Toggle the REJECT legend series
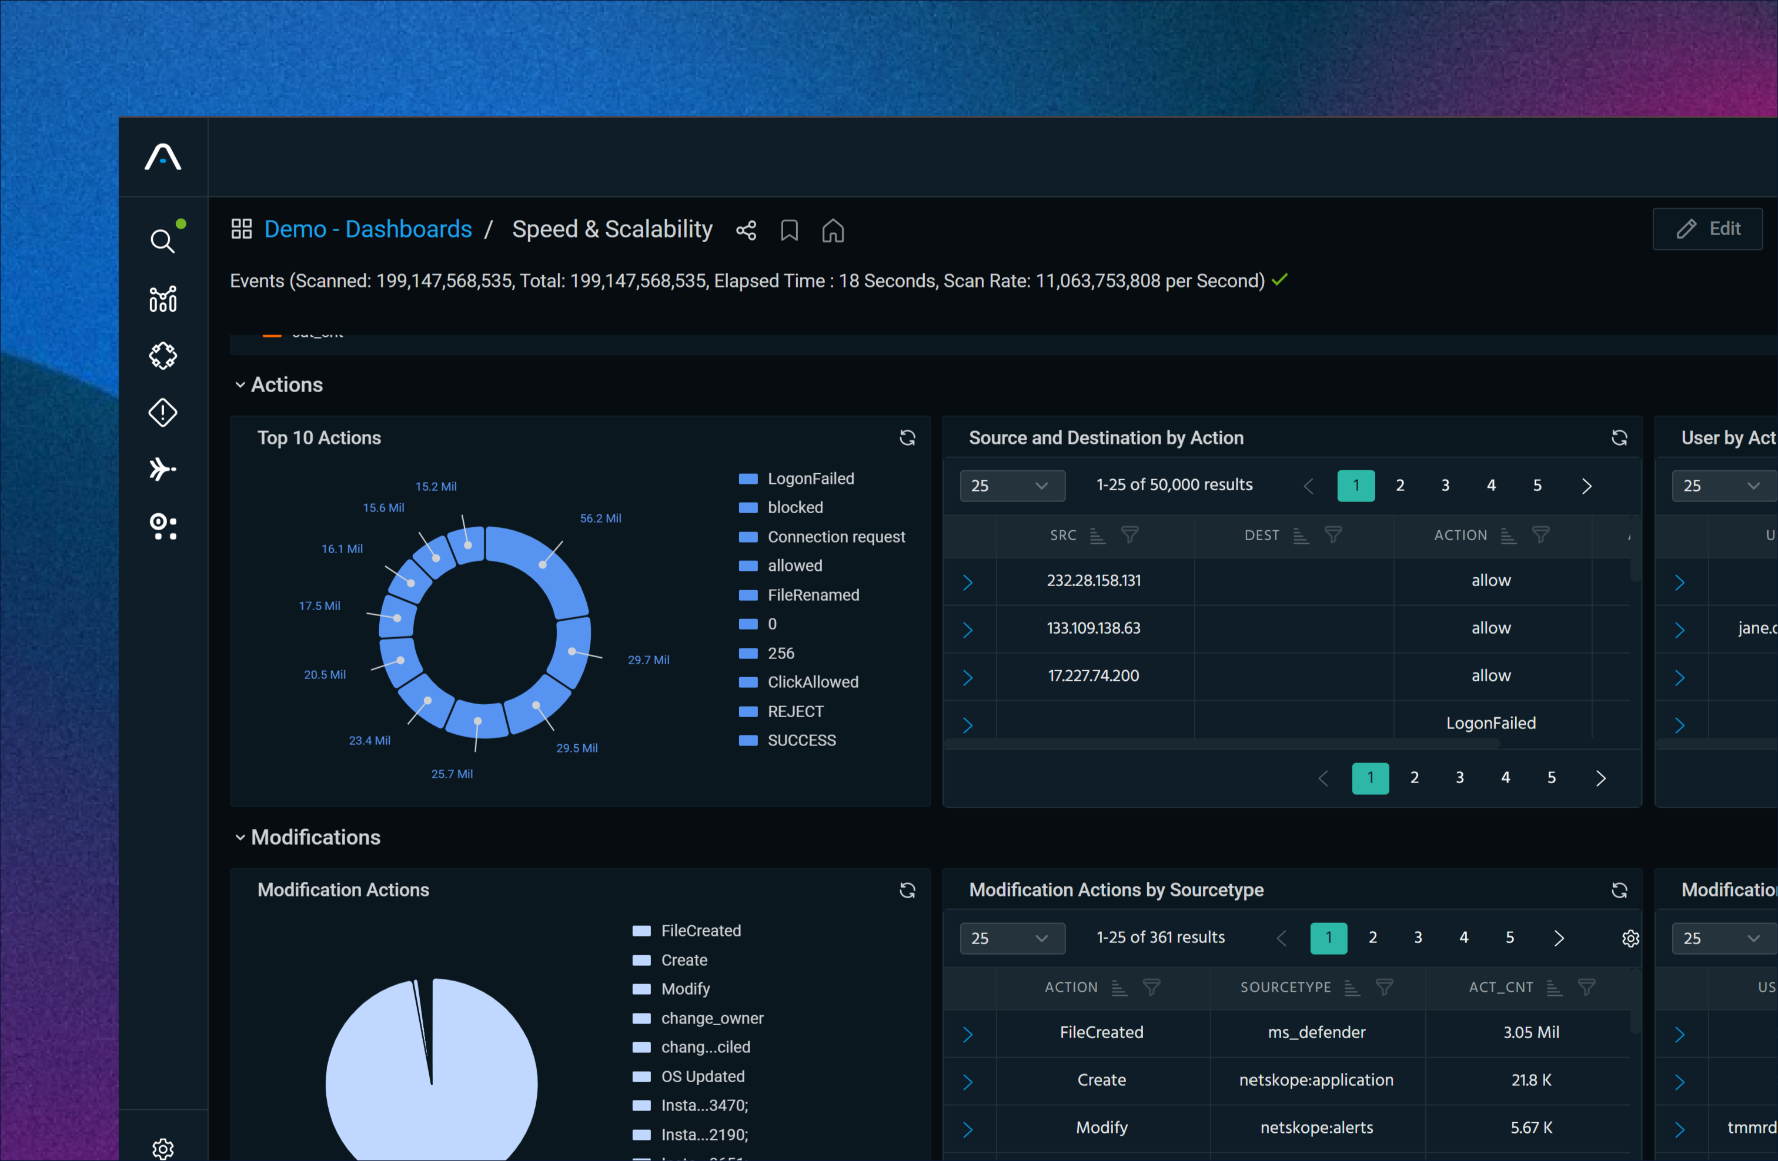This screenshot has width=1778, height=1161. click(x=795, y=711)
